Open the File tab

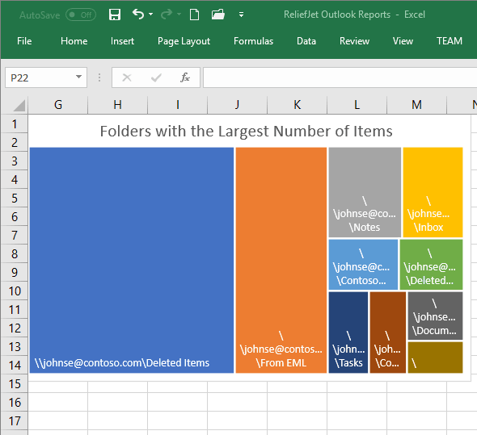coord(24,41)
